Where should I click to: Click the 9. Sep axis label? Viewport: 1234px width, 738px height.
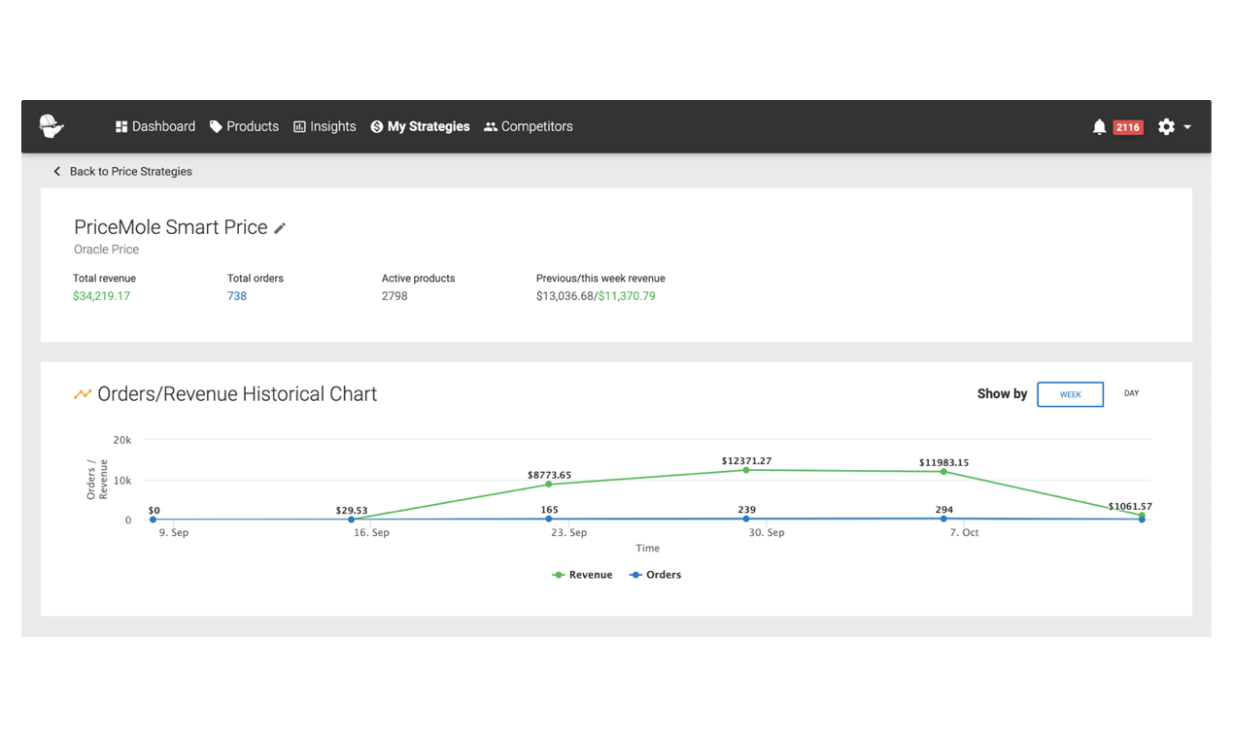click(x=174, y=533)
